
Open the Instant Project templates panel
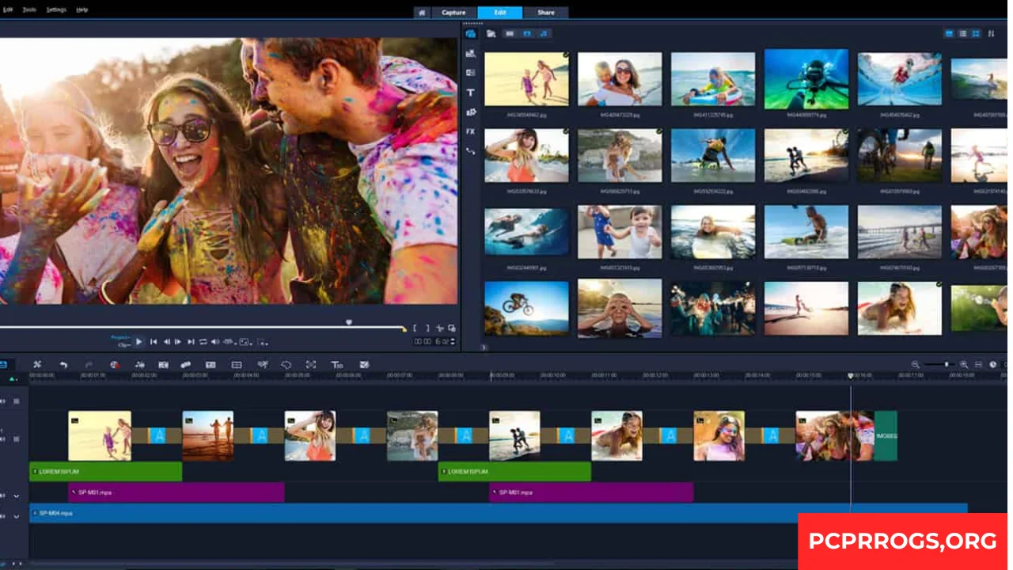[x=471, y=54]
